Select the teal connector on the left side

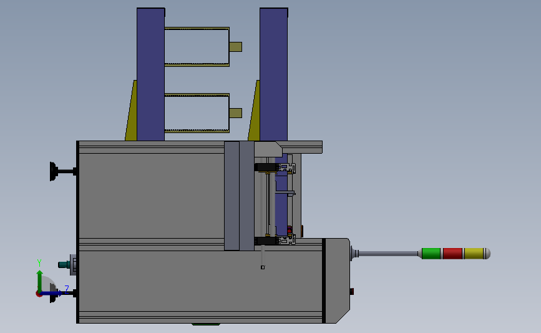tap(64, 265)
